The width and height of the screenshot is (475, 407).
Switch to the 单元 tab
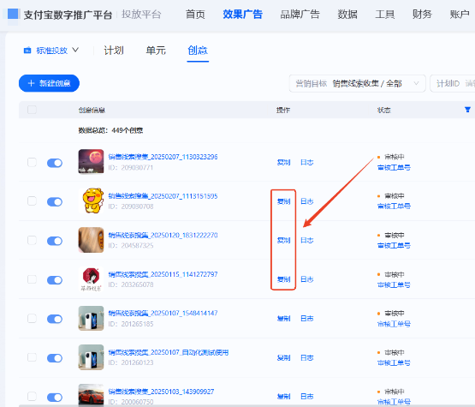(x=156, y=50)
